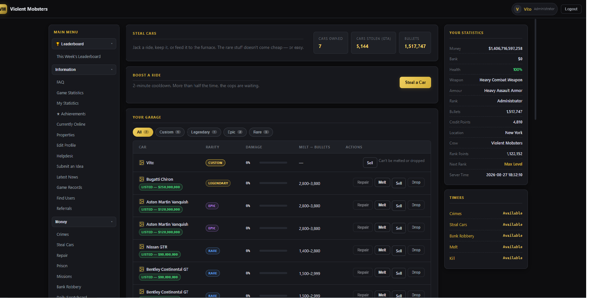The width and height of the screenshot is (614, 298).
Task: Click the Bugatti 'LISTED — $250,000,000' badge
Action: click(x=161, y=187)
